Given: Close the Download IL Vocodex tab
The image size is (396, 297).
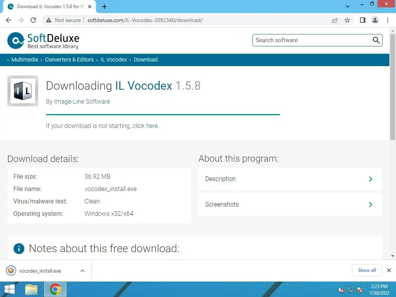Looking at the screenshot, I should (x=90, y=7).
